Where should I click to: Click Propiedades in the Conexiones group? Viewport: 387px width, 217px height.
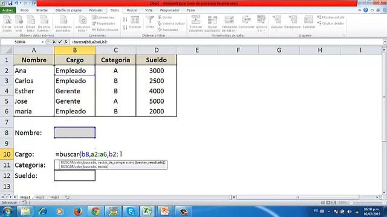(x=103, y=24)
